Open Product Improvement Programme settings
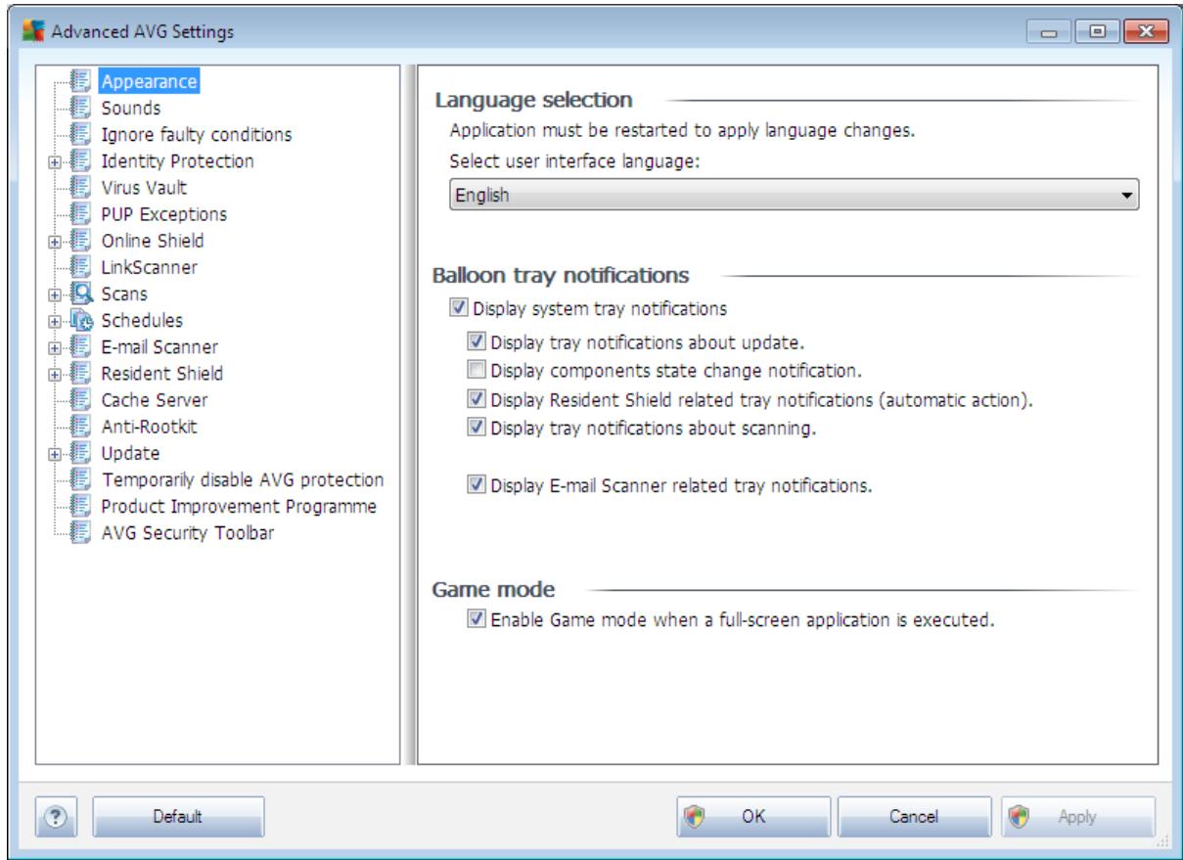 (239, 505)
